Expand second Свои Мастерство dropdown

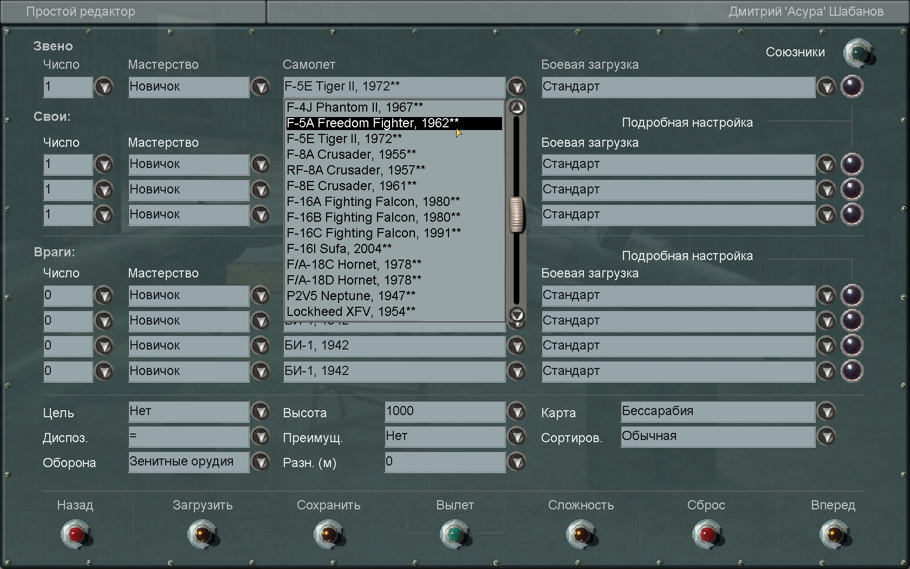(261, 190)
